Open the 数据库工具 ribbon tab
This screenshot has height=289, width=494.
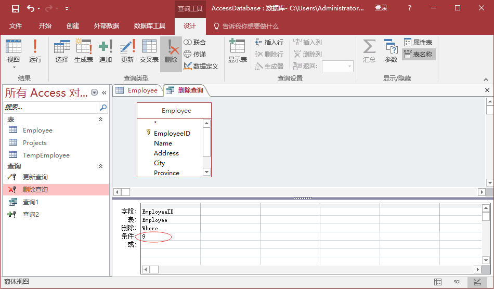[149, 26]
